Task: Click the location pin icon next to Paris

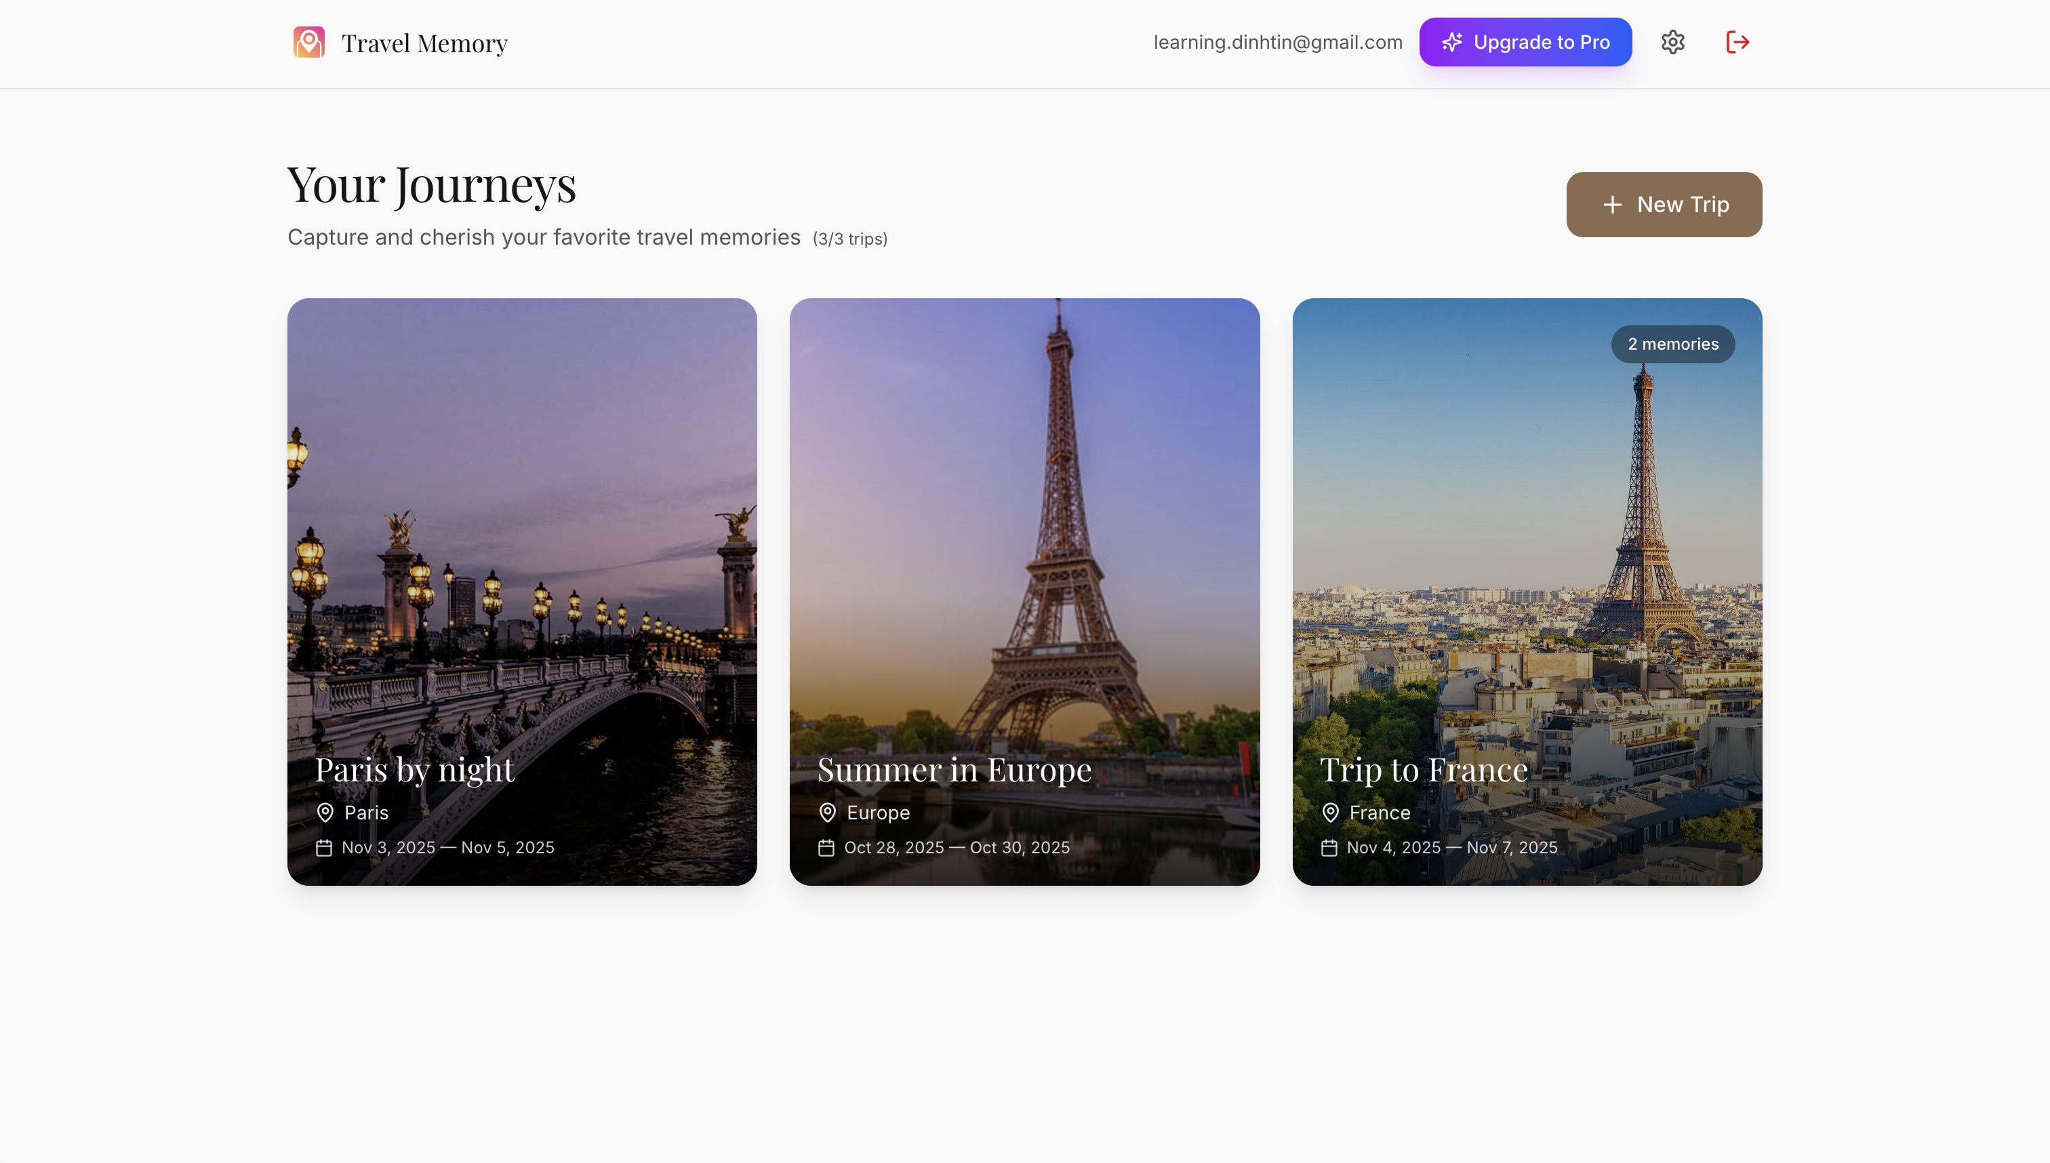Action: pyautogui.click(x=325, y=813)
